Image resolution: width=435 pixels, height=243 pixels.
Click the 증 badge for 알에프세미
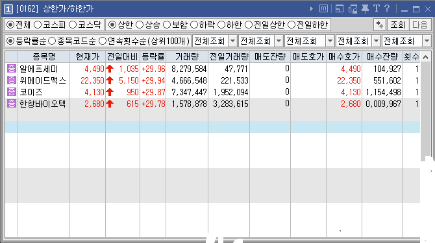pyautogui.click(x=12, y=68)
